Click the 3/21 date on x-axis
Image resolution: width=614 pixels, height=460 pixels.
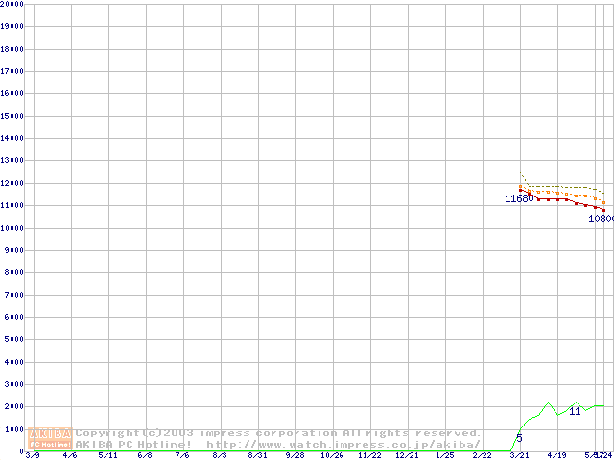520,456
